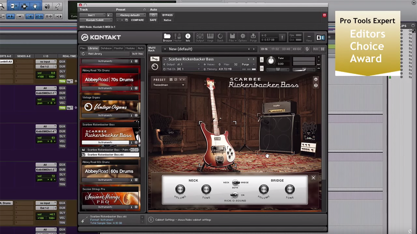
Task: Click the wrench icon on Scarbee Rickenbacker Bass
Action: coord(155,59)
